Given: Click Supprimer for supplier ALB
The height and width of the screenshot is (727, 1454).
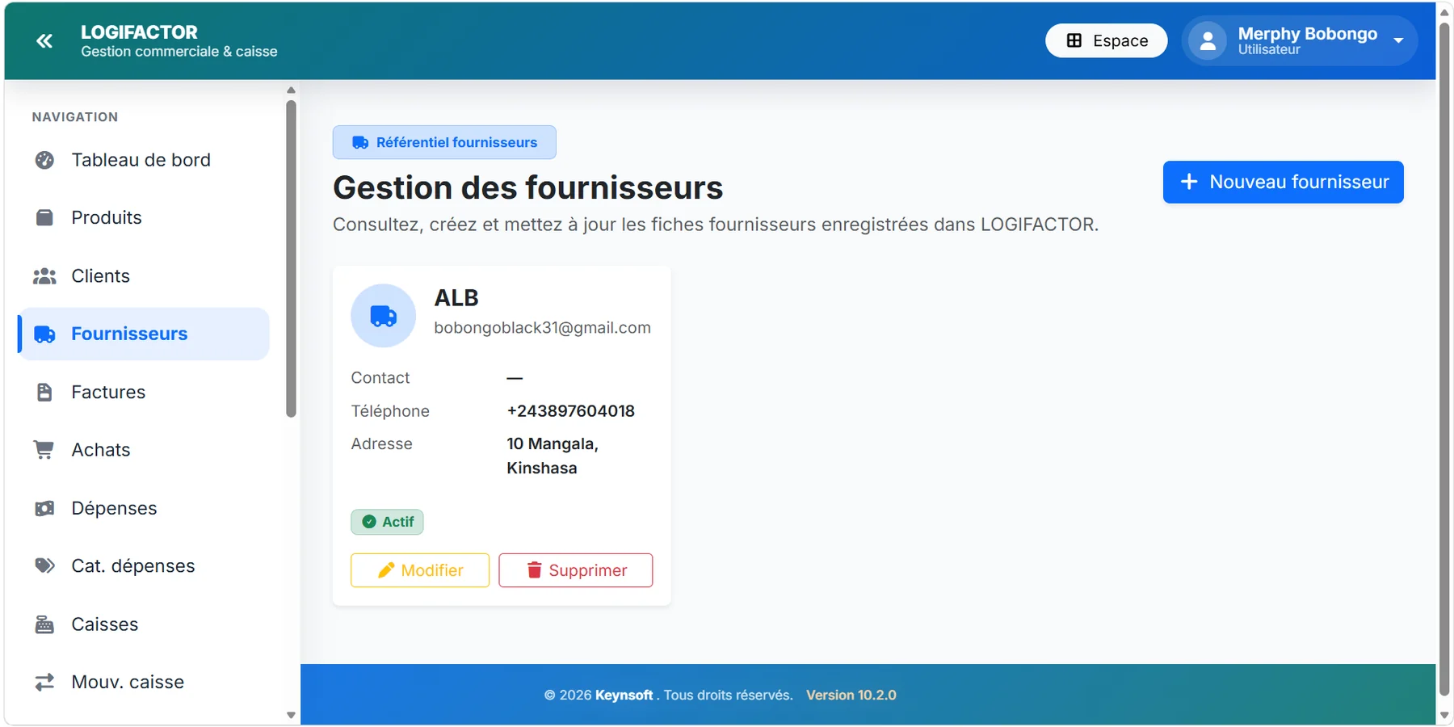Looking at the screenshot, I should (575, 570).
